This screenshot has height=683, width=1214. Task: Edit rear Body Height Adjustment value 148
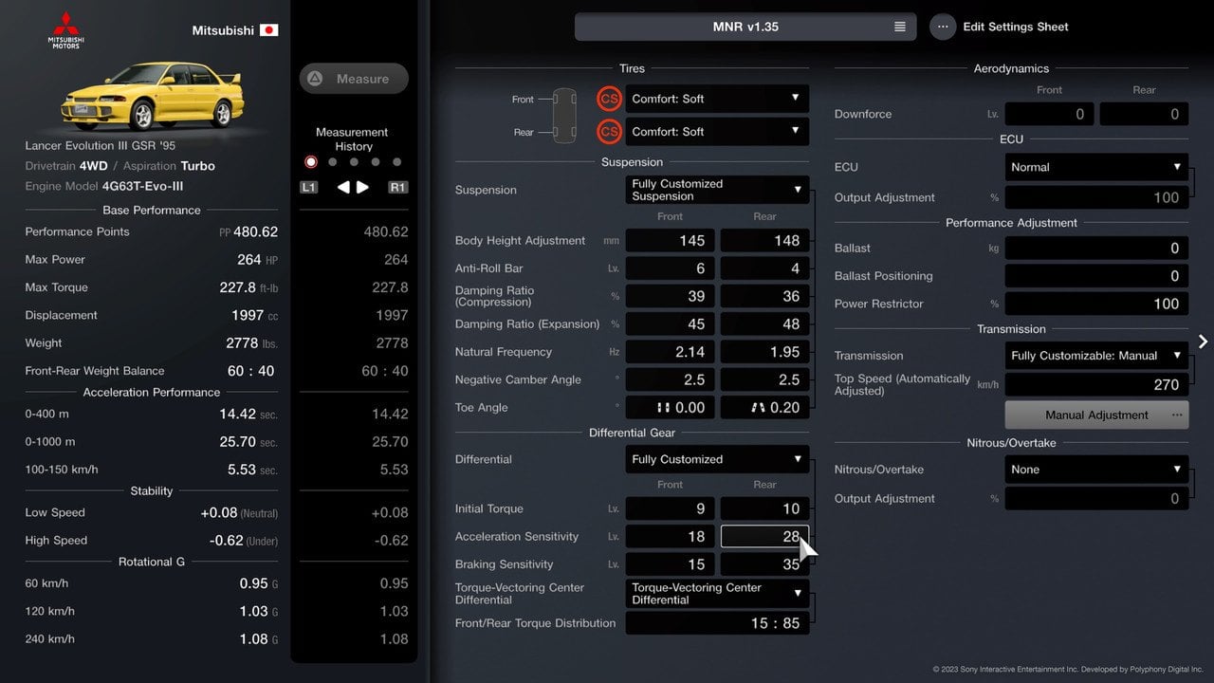coord(764,241)
